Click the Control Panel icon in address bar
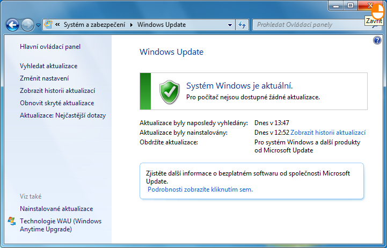 click(x=48, y=24)
